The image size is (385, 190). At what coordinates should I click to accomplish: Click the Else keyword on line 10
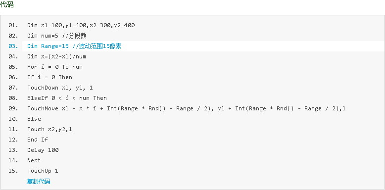tap(34, 119)
